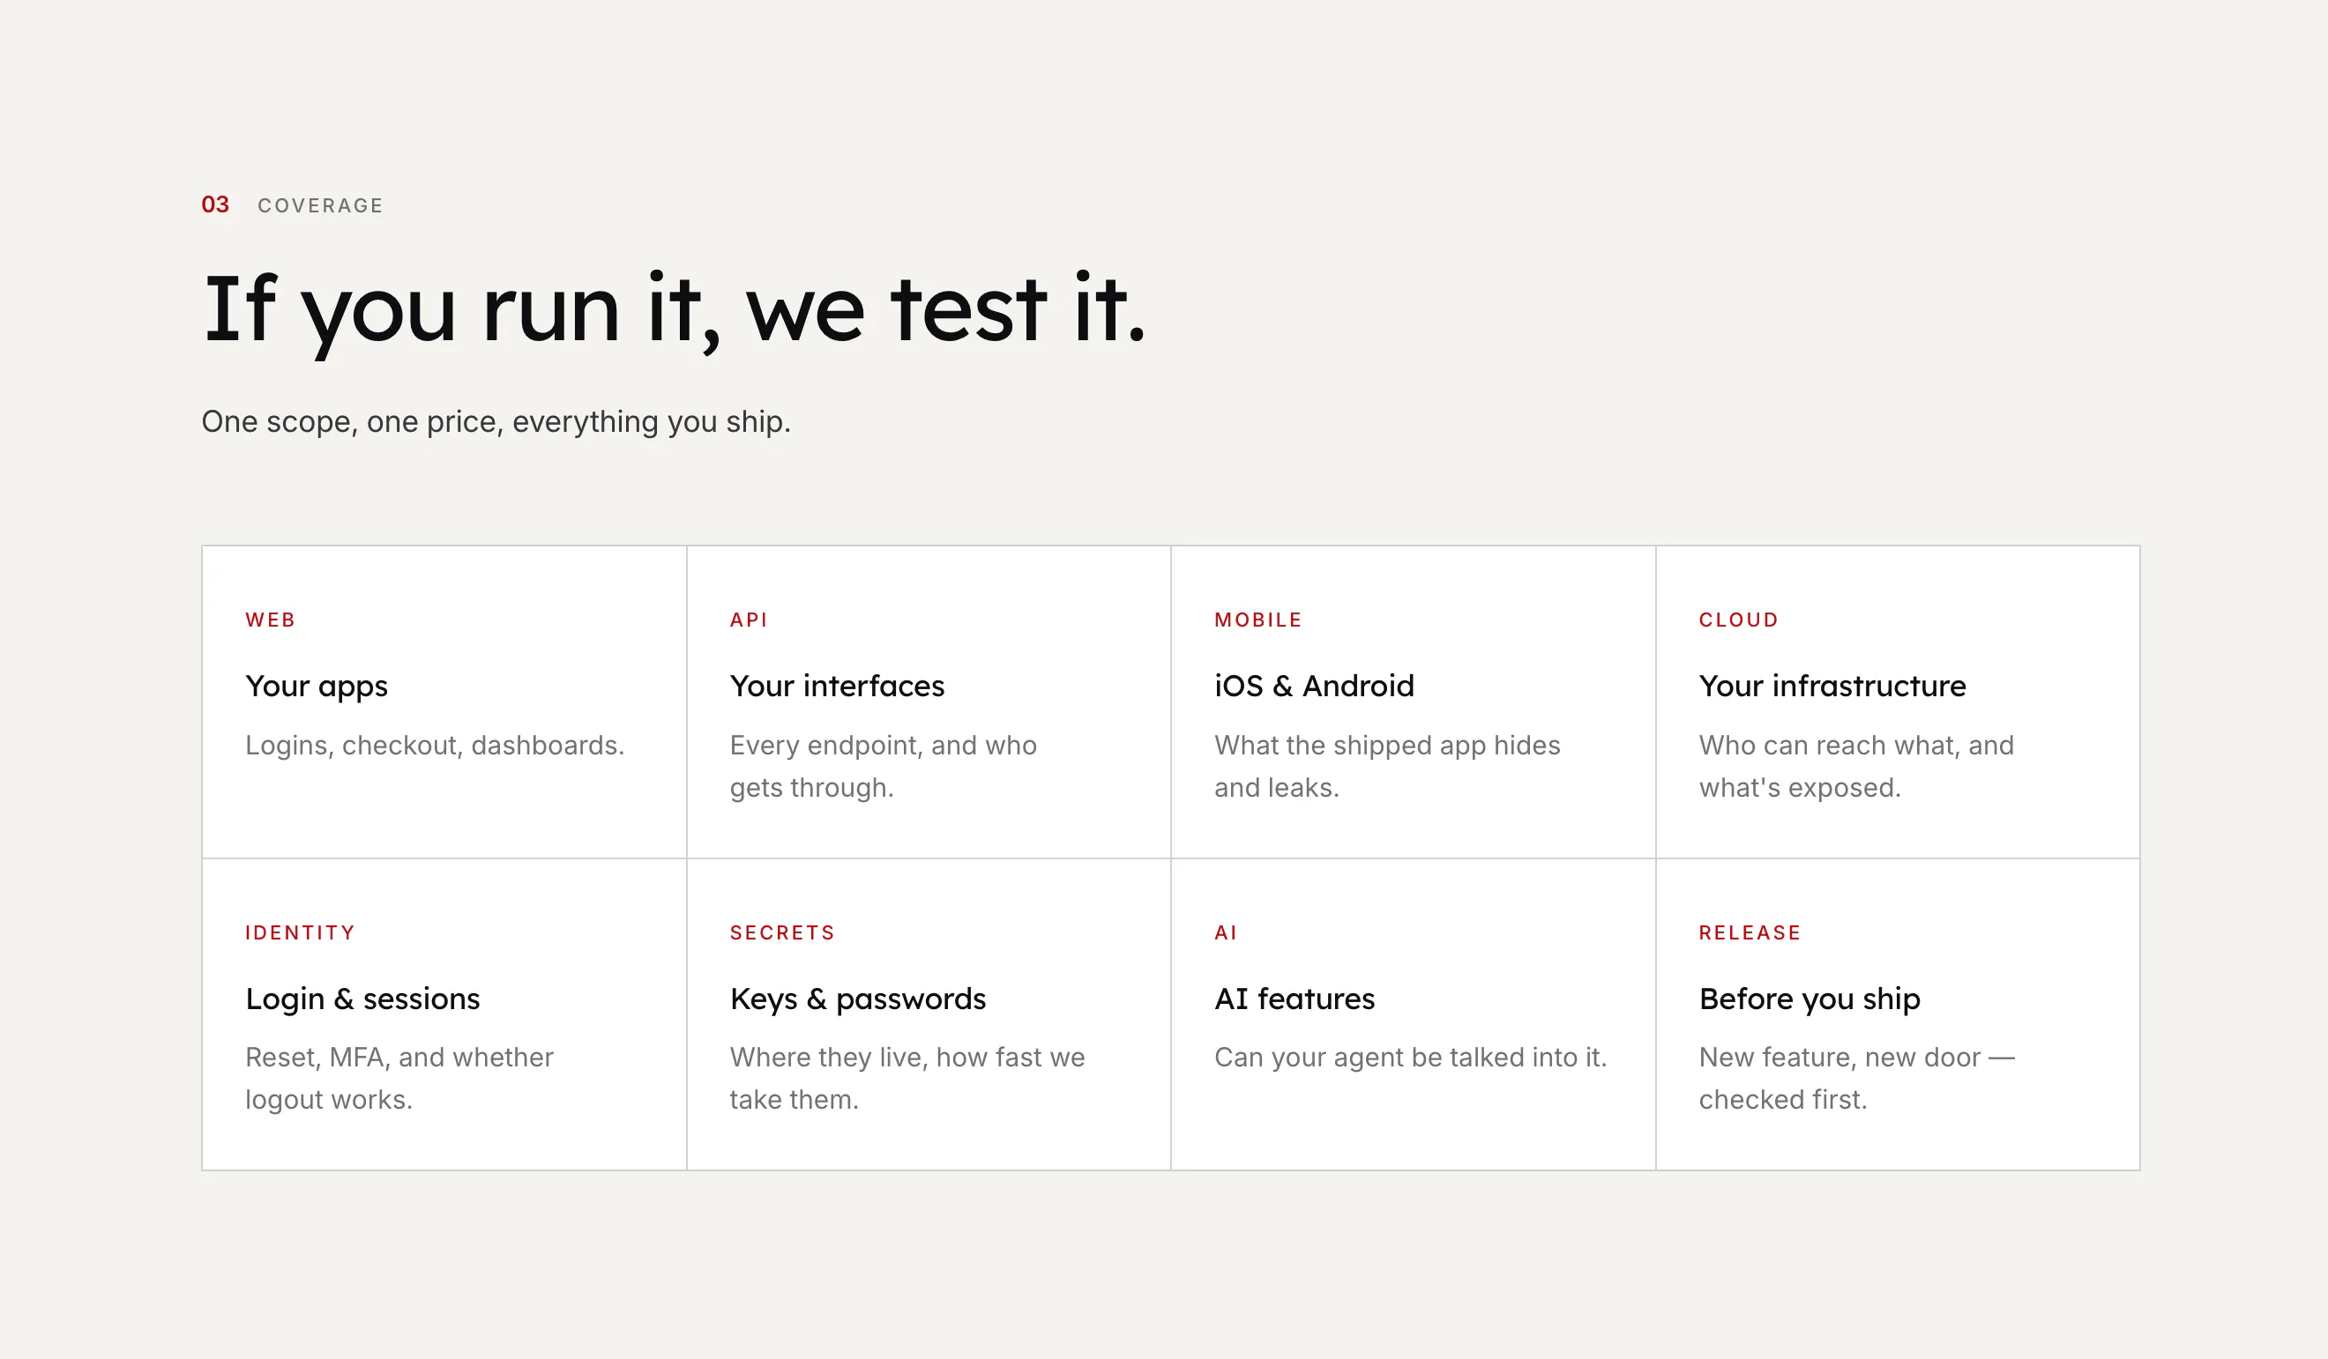This screenshot has width=2328, height=1359.
Task: Click the "CLOUD" card label
Action: (1739, 620)
